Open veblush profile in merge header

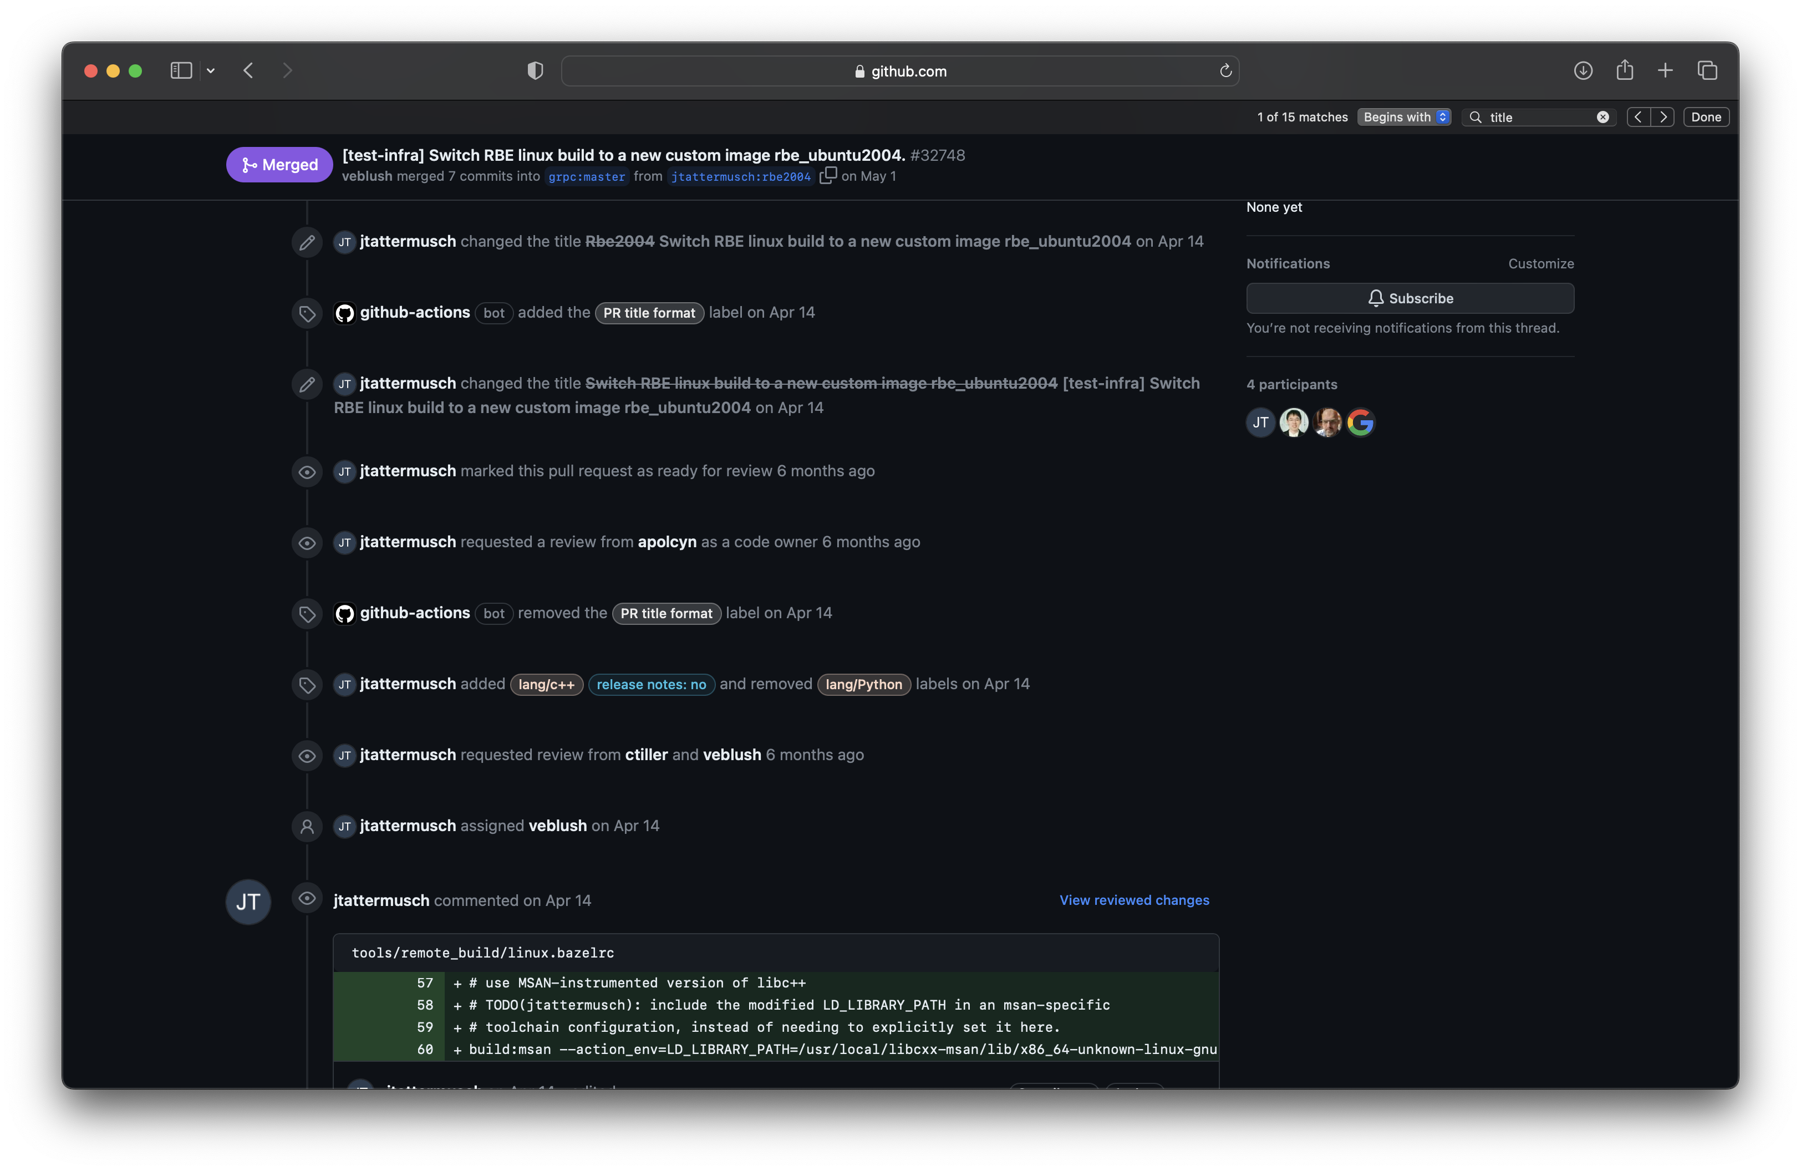(367, 176)
